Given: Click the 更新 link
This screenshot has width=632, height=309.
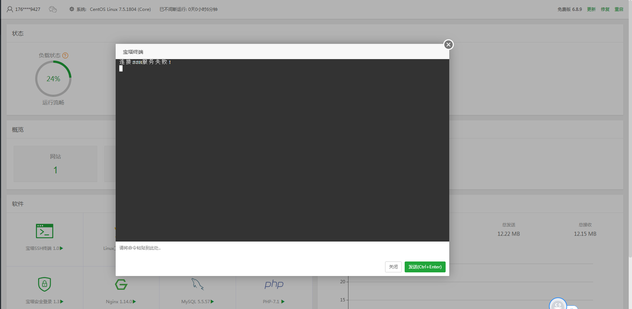Looking at the screenshot, I should pos(591,9).
